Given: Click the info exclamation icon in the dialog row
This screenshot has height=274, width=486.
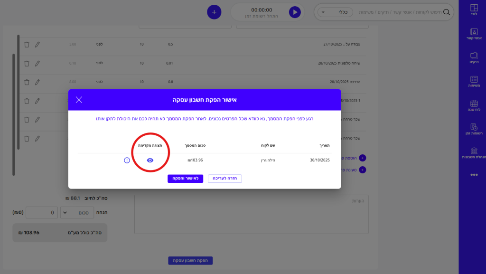Looking at the screenshot, I should click(127, 161).
